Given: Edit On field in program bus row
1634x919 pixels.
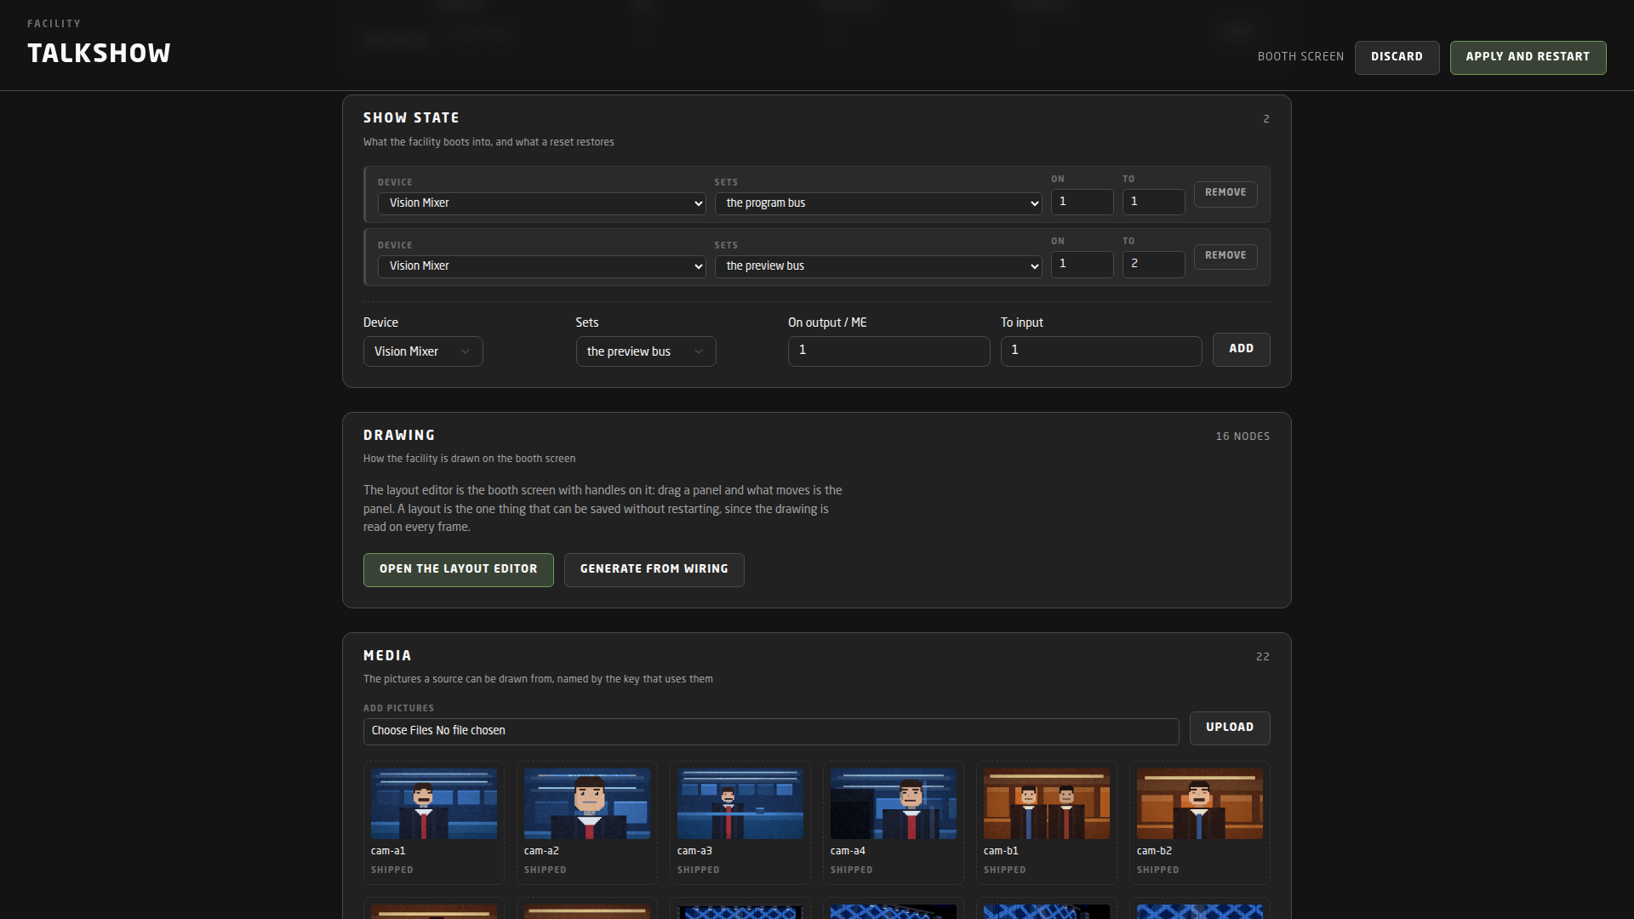Looking at the screenshot, I should click(x=1082, y=202).
